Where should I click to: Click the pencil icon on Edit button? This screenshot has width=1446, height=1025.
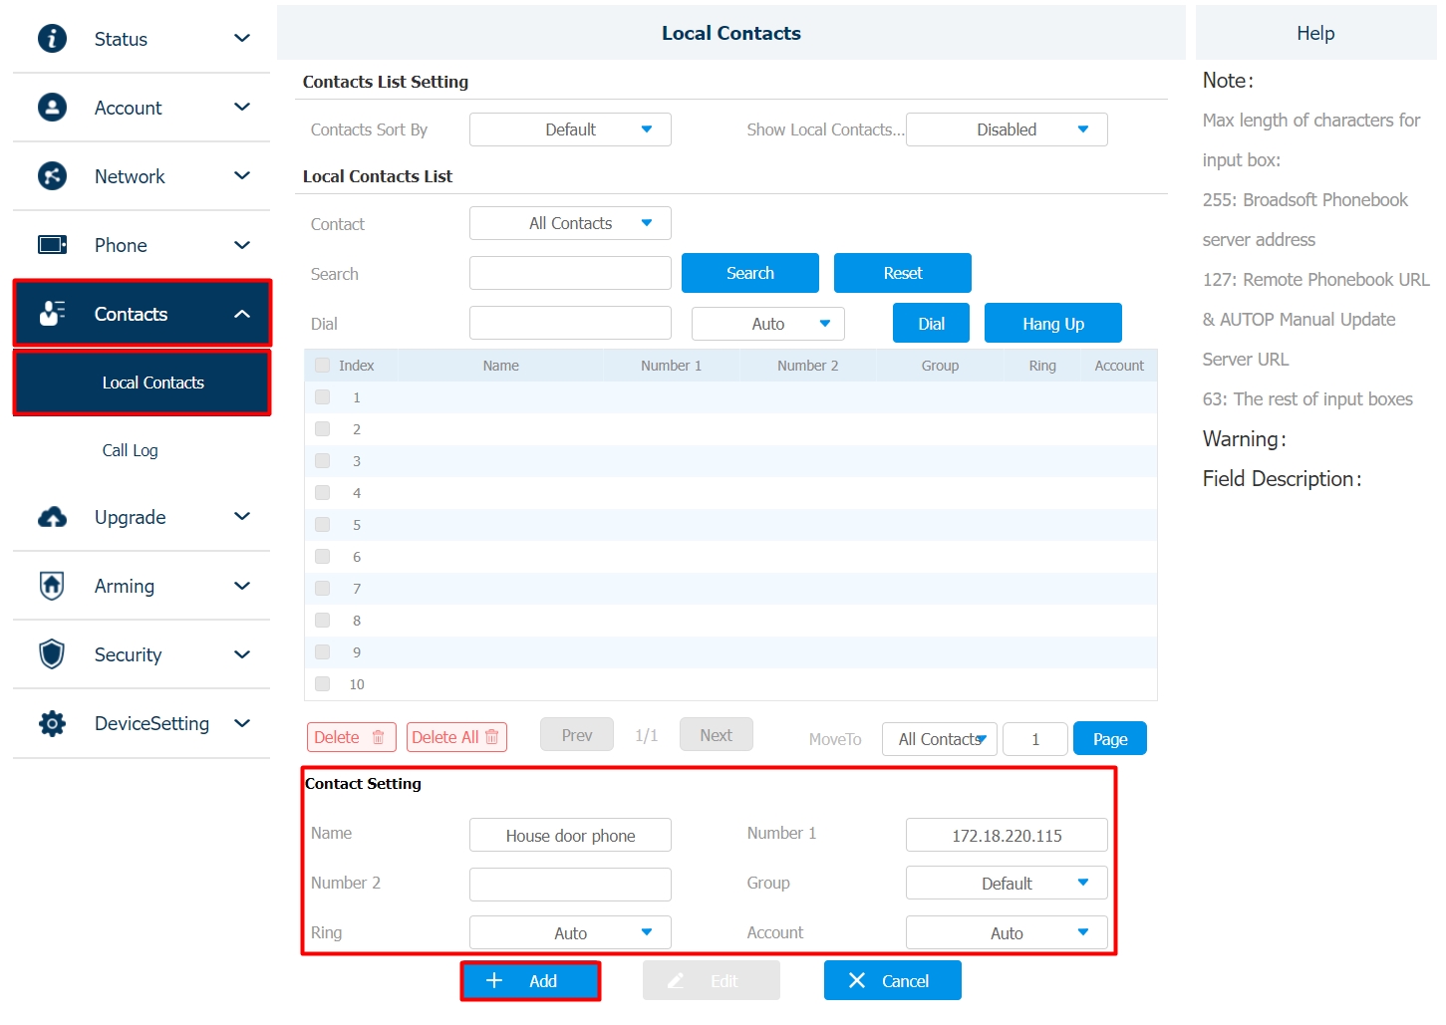tap(676, 980)
